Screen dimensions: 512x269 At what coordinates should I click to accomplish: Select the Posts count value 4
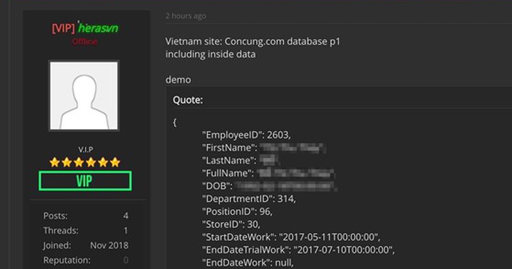(125, 216)
